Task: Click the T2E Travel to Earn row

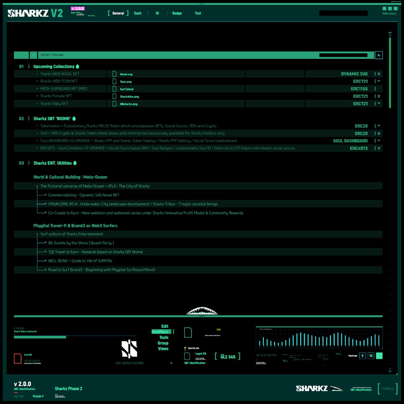Action: pyautogui.click(x=198, y=252)
